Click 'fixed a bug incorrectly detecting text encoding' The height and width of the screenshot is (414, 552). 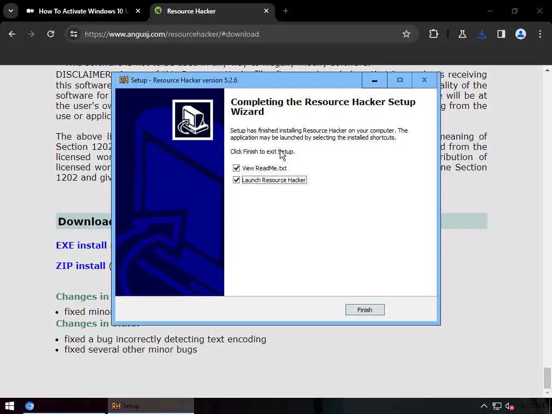coord(165,339)
